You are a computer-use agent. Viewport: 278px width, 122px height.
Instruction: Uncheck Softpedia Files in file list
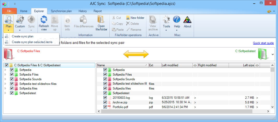[x=105, y=75]
